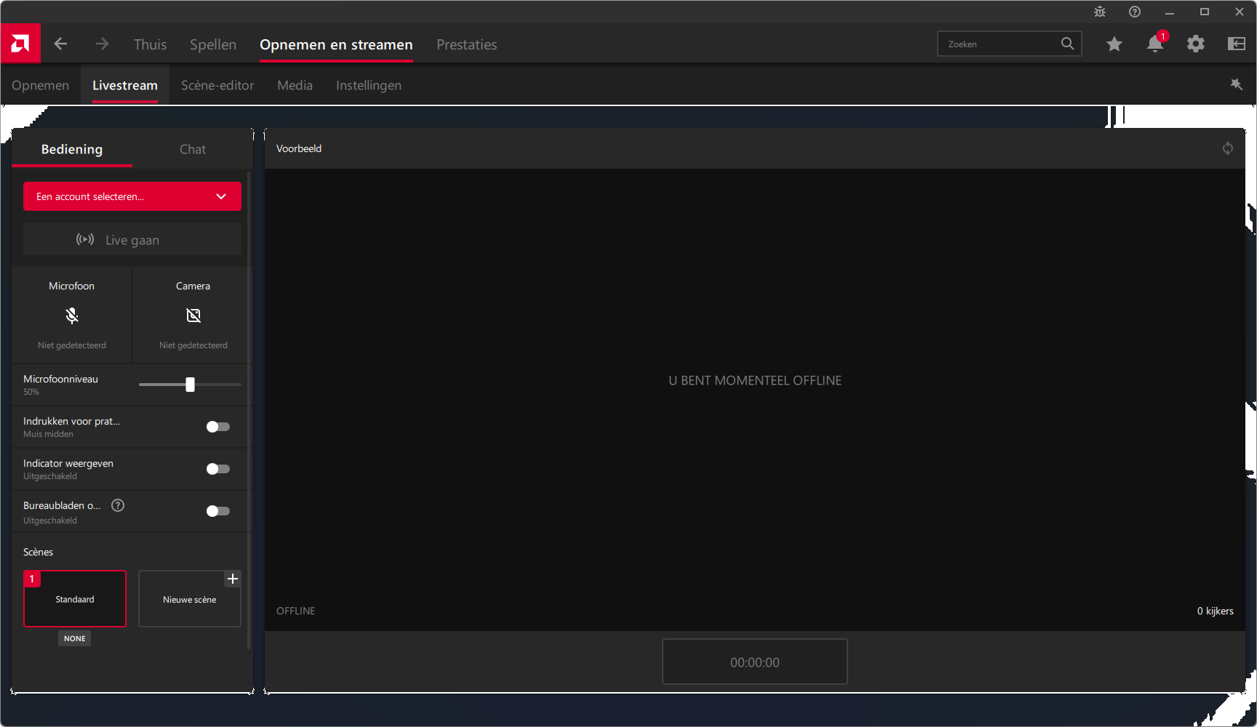Open the Chat tab
The width and height of the screenshot is (1257, 727).
(x=193, y=149)
